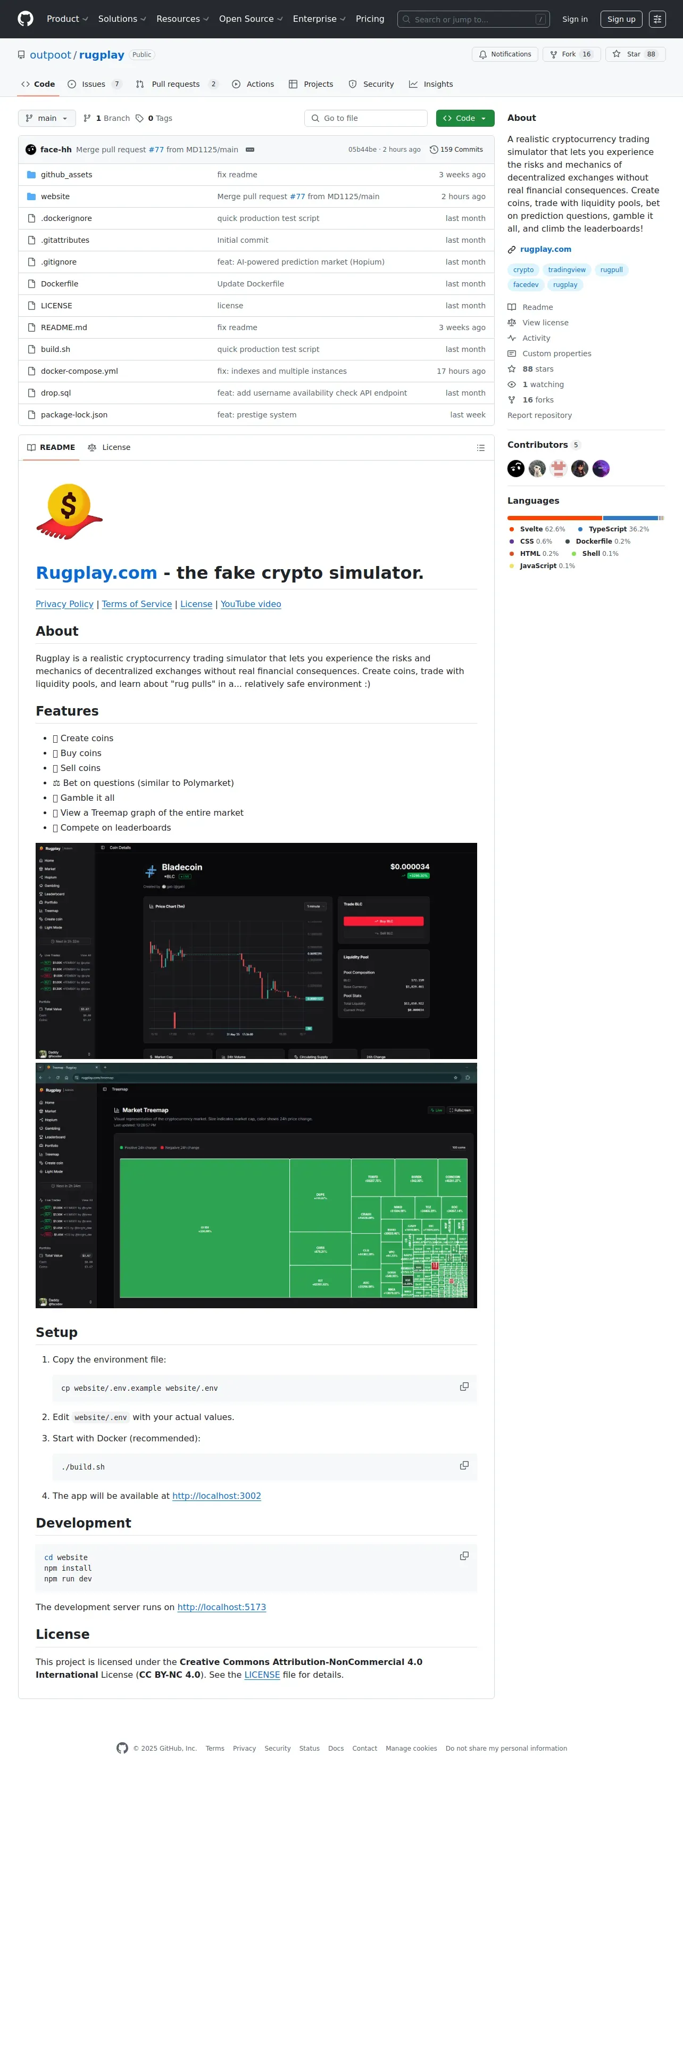Image resolution: width=683 pixels, height=2051 pixels.
Task: Expand the Enterprise menu
Action: point(319,19)
